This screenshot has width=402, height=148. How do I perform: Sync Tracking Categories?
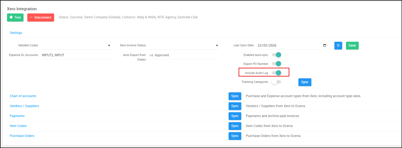pos(305,82)
